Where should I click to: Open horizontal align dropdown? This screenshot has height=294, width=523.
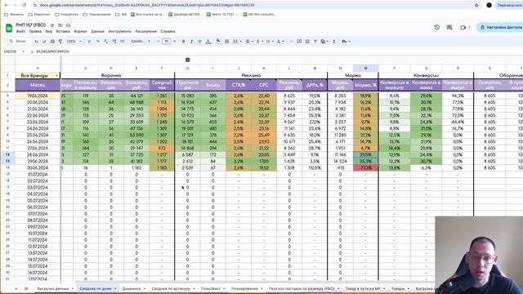click(x=248, y=42)
